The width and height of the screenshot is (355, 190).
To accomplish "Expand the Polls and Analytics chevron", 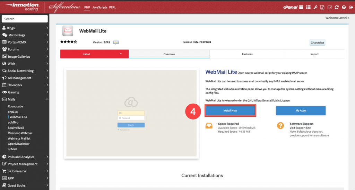I will click(47, 157).
